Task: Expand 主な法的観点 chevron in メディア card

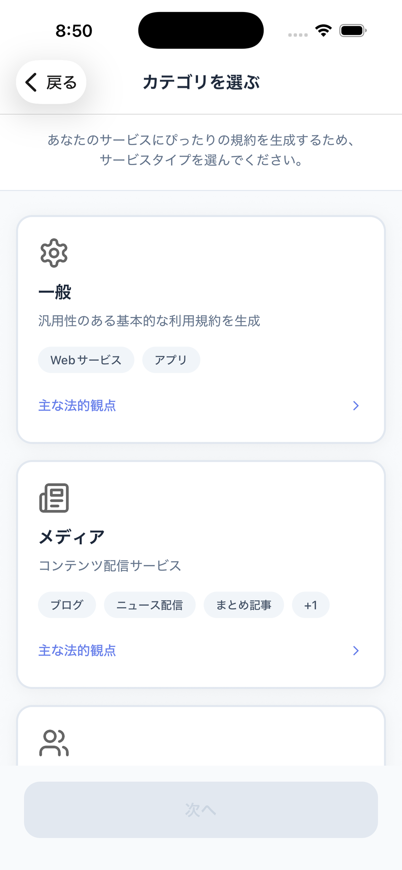Action: pos(356,651)
